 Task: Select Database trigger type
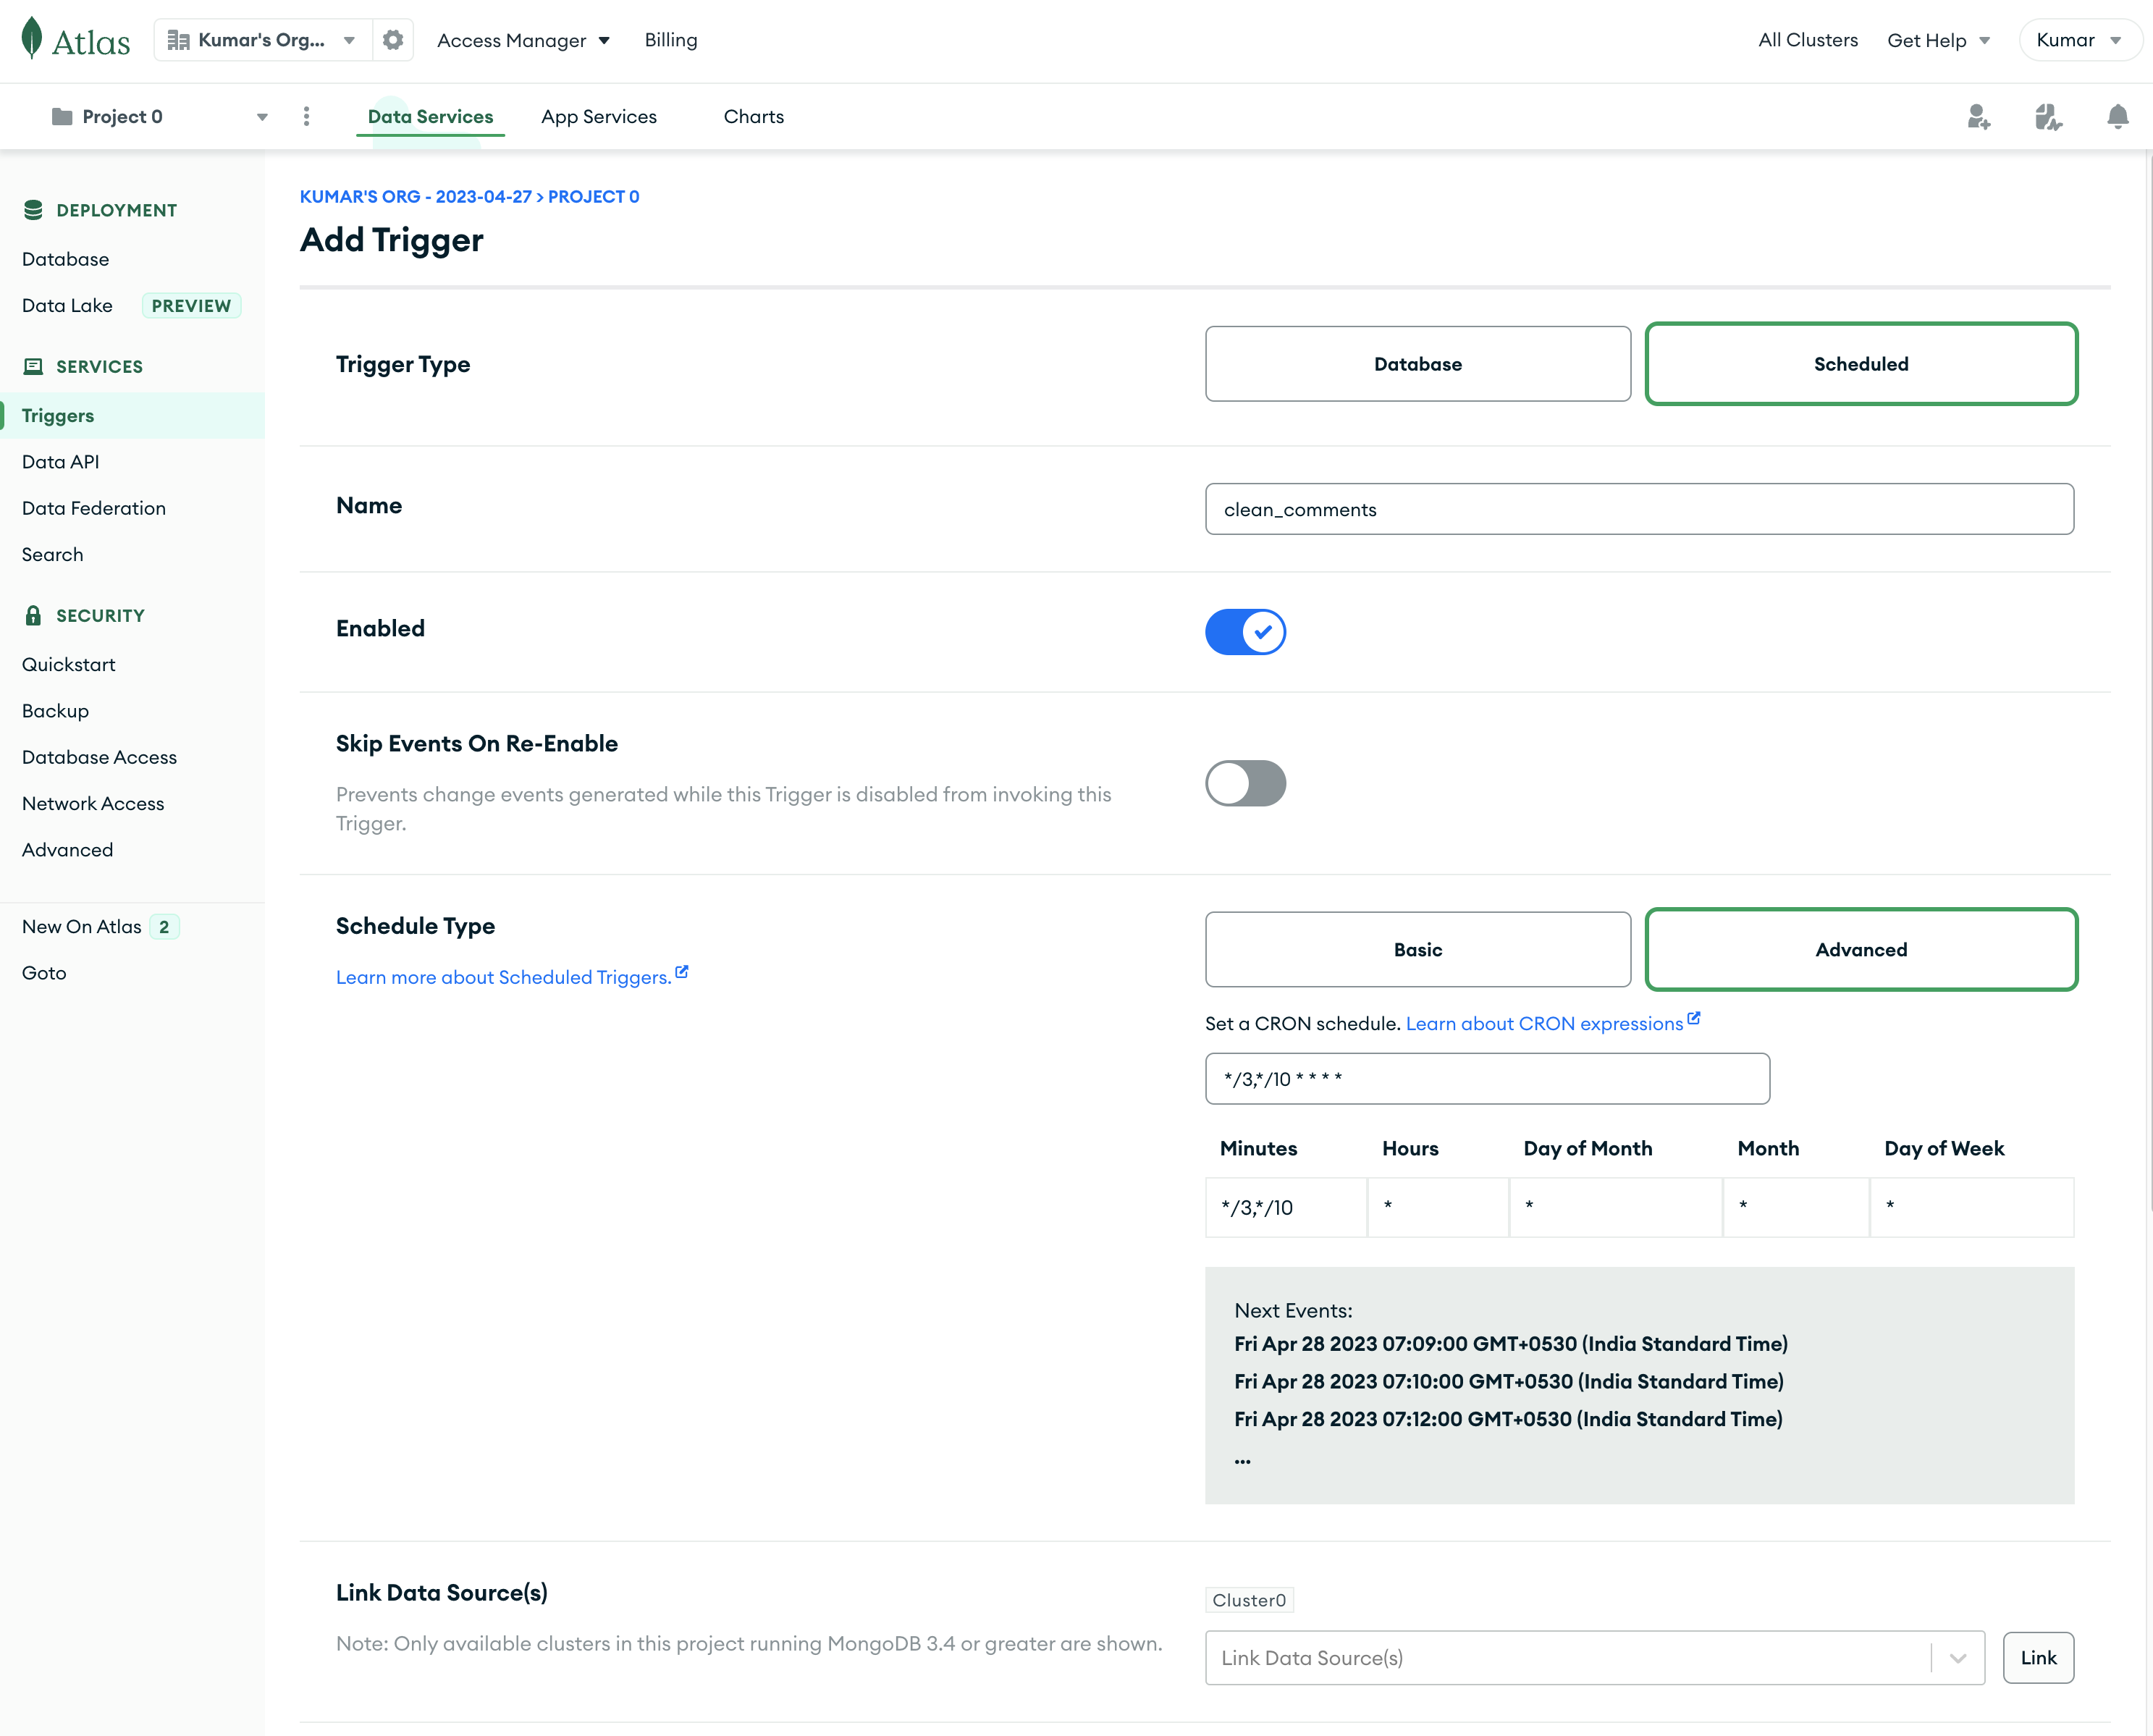(x=1418, y=364)
